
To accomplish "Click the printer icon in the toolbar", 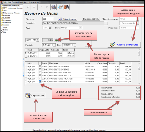I will [x=53, y=7].
